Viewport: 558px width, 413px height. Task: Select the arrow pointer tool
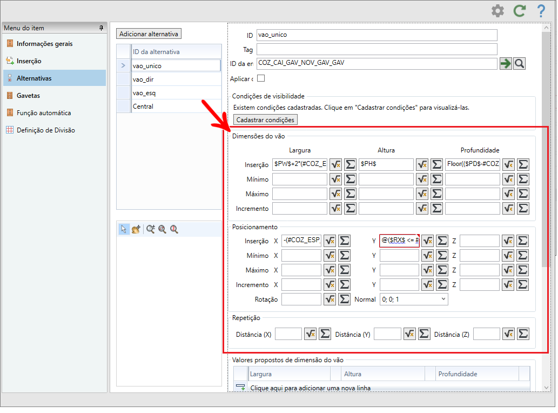click(124, 229)
